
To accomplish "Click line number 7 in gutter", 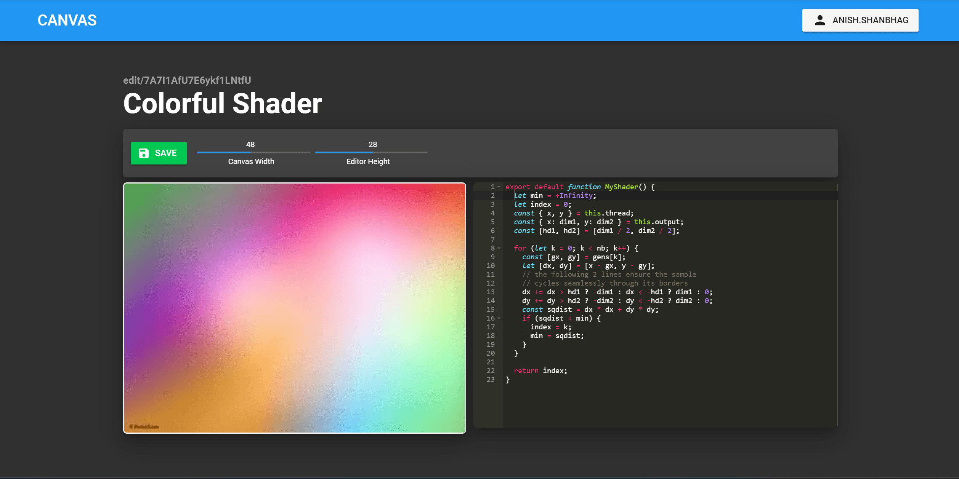I will [x=493, y=240].
